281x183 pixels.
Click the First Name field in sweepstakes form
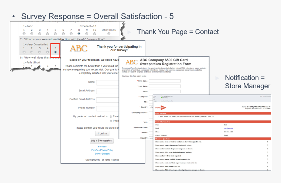(164, 81)
